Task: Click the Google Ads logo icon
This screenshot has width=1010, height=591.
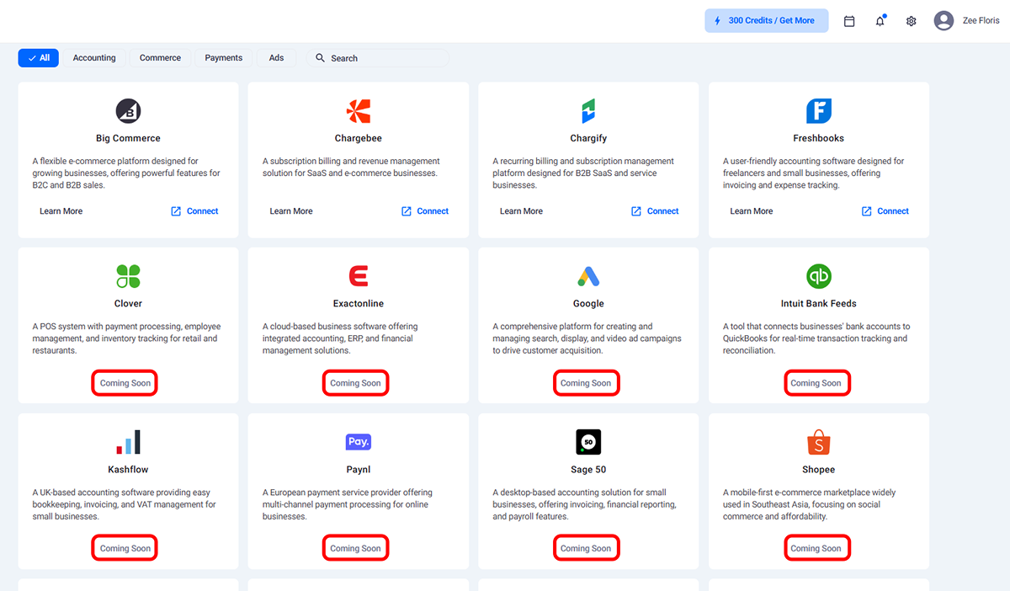Action: click(x=588, y=276)
